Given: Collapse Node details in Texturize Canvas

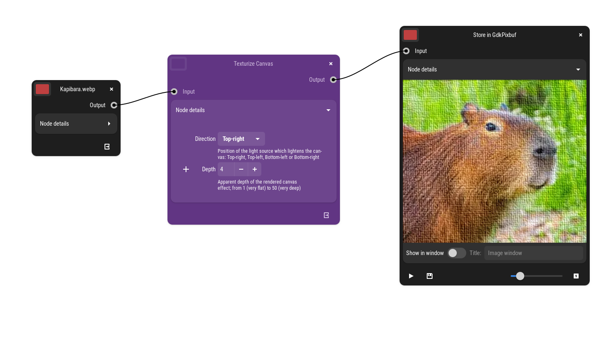Looking at the screenshot, I should [328, 110].
